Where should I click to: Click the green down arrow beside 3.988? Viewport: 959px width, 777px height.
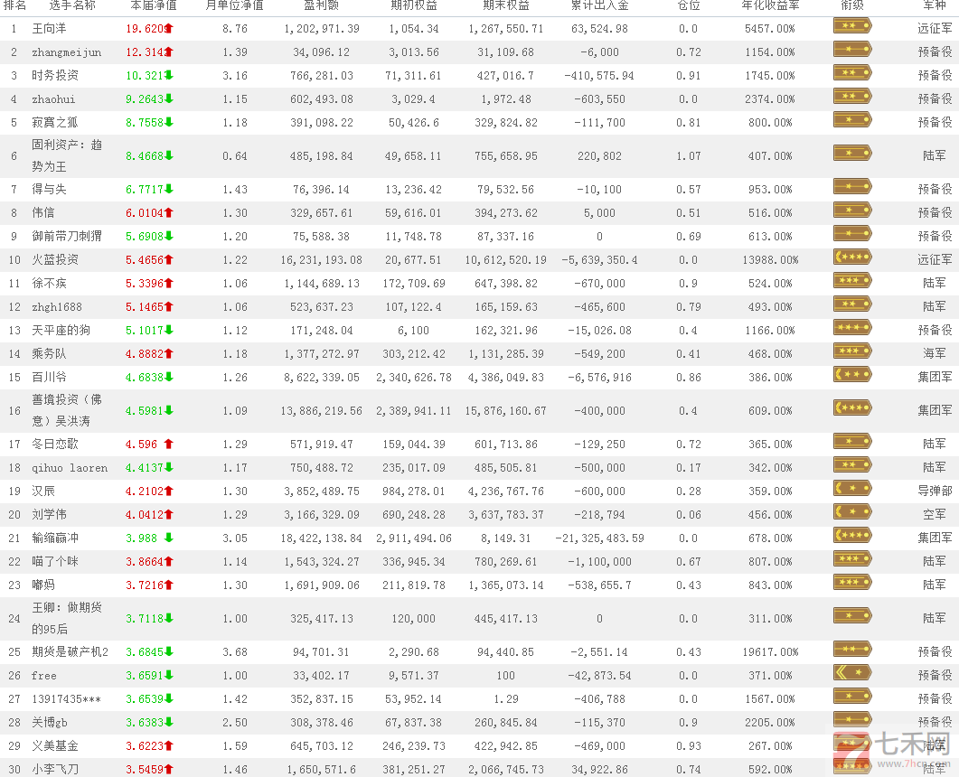pos(169,538)
